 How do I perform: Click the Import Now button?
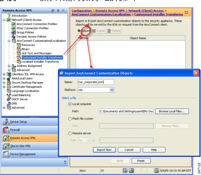point(104,150)
